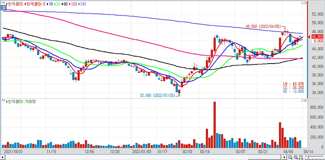Click the 02/14 date axis label

click(x=205, y=151)
